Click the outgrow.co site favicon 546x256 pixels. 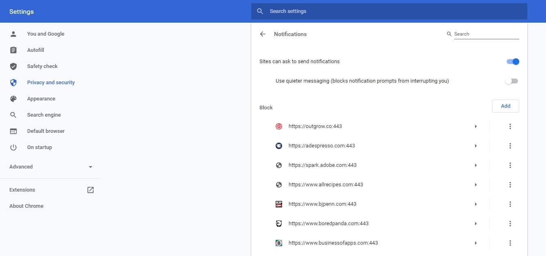[278, 126]
